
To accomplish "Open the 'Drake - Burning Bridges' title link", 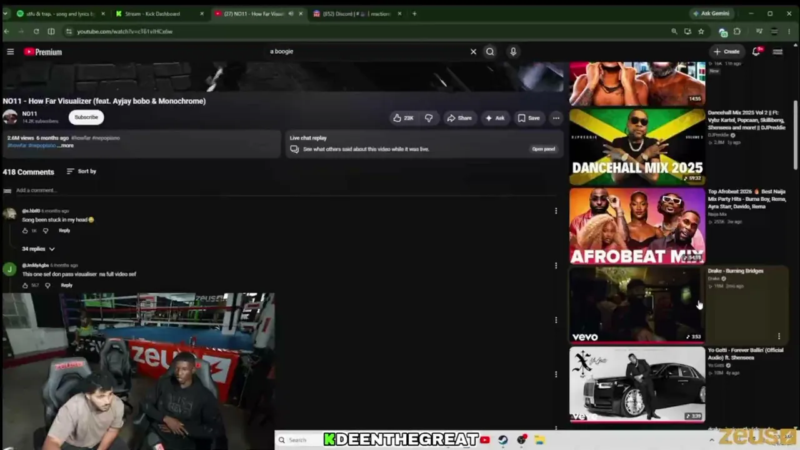I will (736, 271).
